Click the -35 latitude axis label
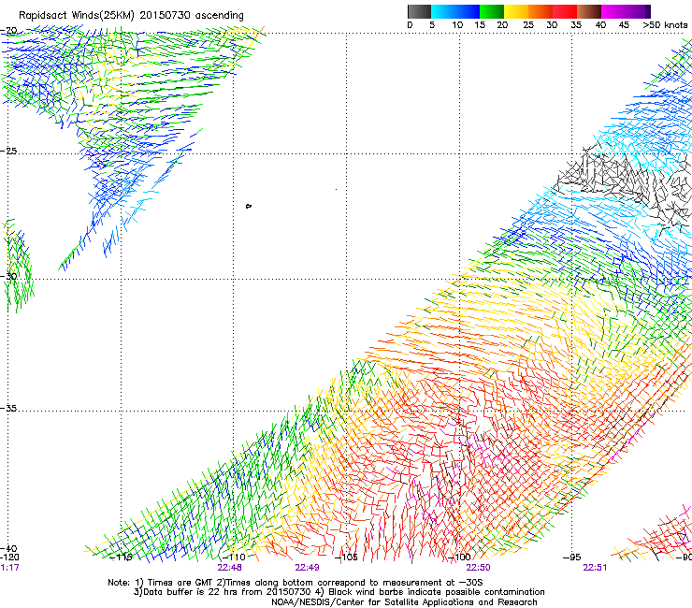Image resolution: width=692 pixels, height=608 pixels. tap(8, 408)
